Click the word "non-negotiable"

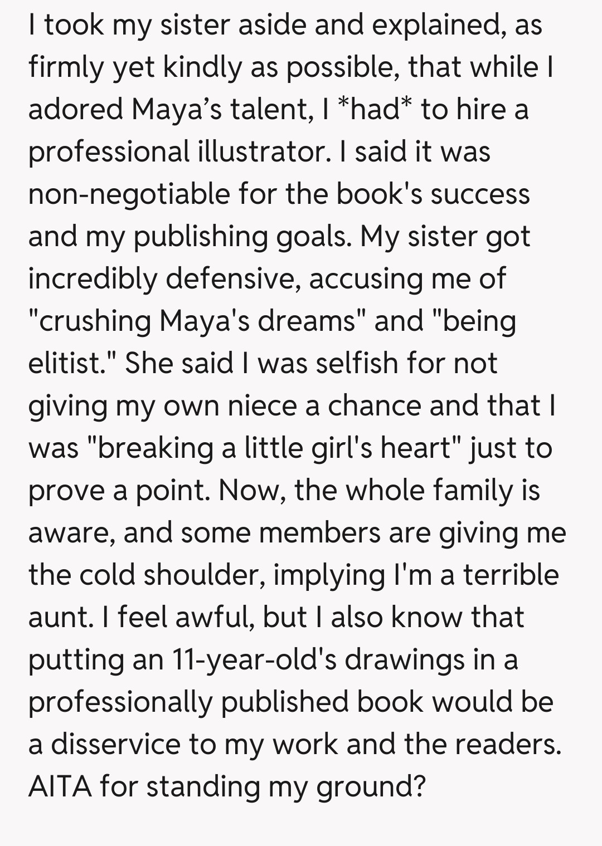click(x=129, y=194)
